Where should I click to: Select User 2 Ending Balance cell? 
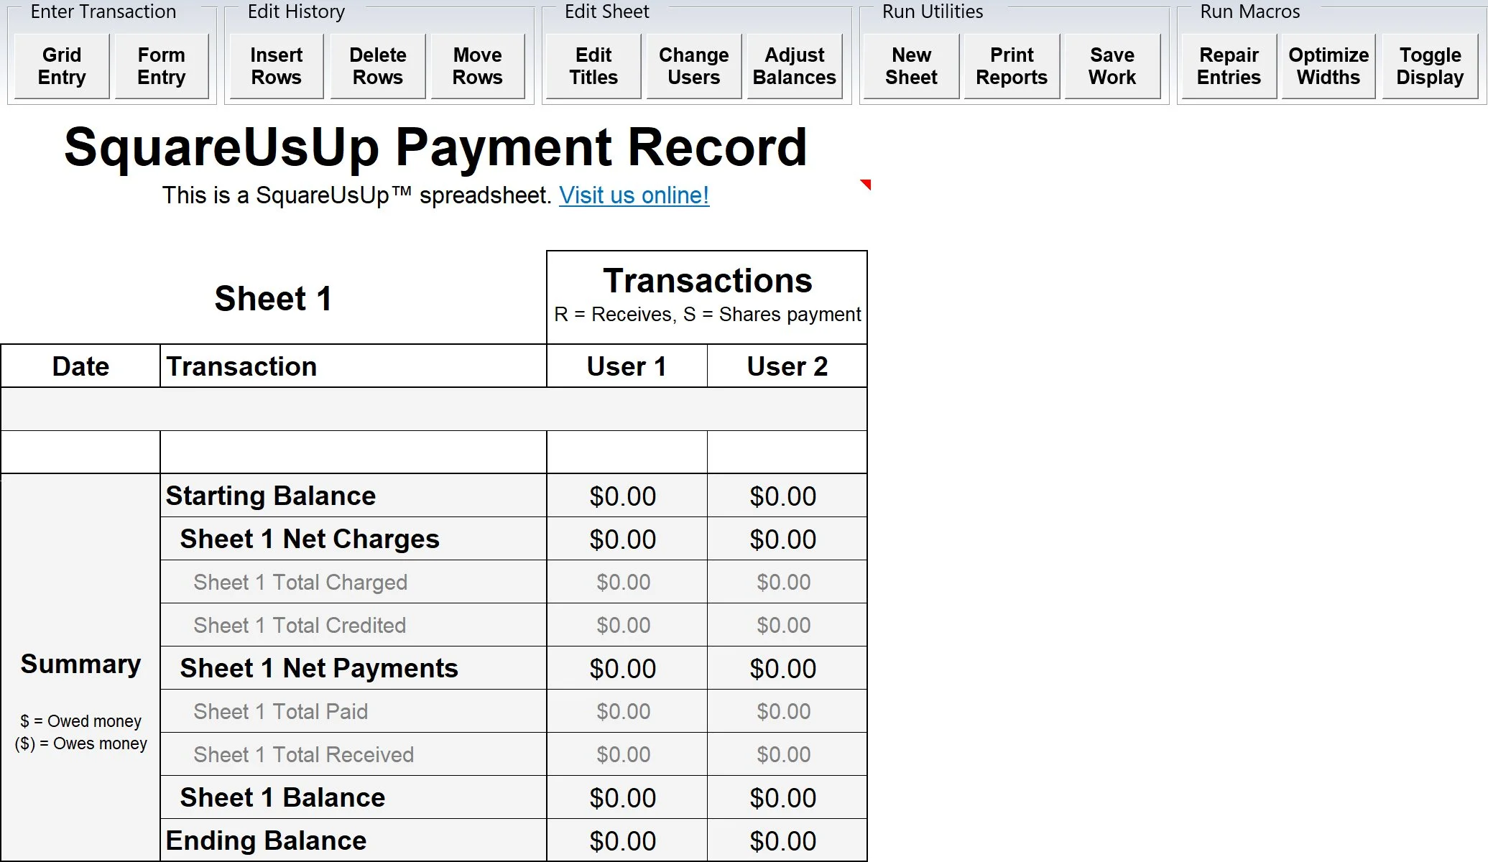tap(787, 840)
